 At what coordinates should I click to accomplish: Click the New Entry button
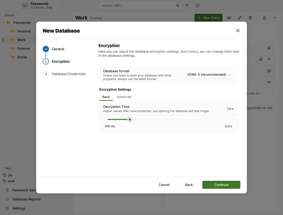click(x=208, y=18)
